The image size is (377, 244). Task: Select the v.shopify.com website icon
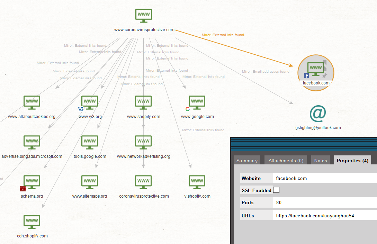pyautogui.click(x=197, y=182)
